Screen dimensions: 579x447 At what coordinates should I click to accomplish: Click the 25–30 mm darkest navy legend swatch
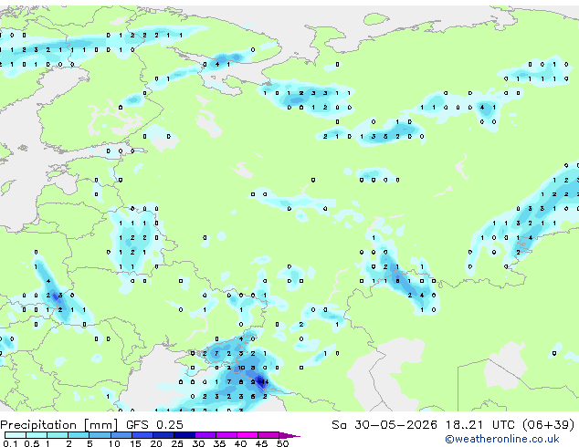coord(184,435)
